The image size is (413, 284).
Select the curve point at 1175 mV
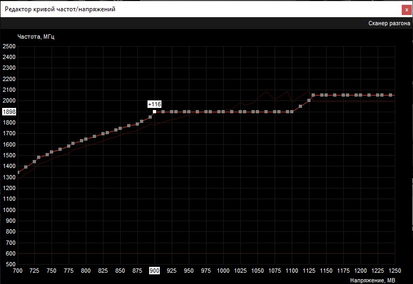343,95
